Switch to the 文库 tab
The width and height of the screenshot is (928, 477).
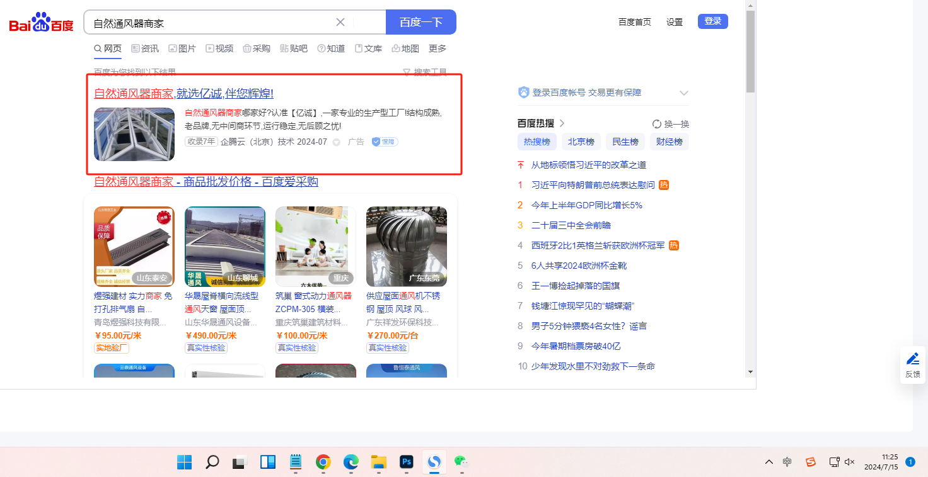click(368, 48)
